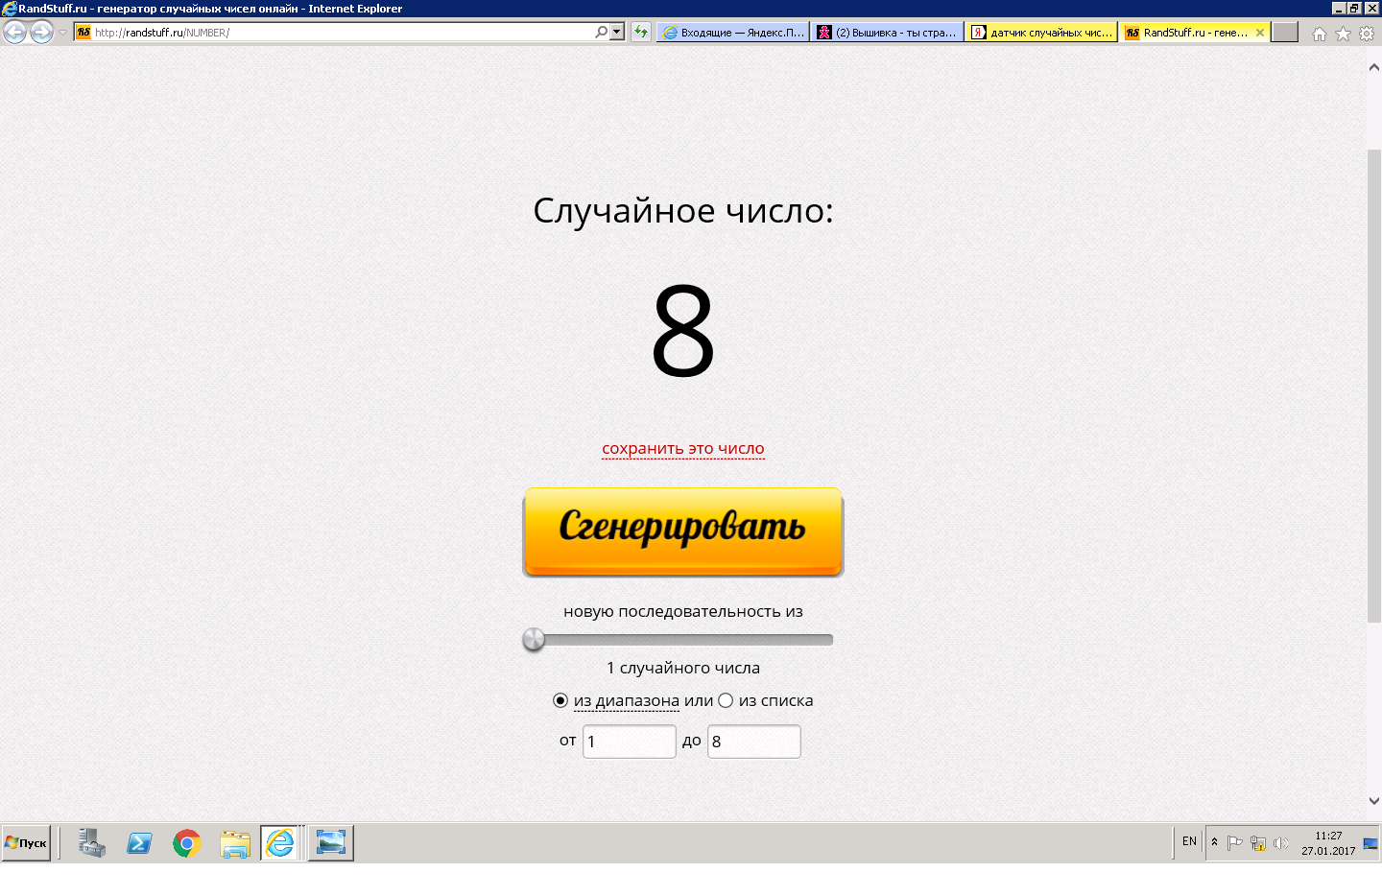1382x896 pixels.
Task: Open the recent pages dropdown arrow
Action: [x=63, y=33]
